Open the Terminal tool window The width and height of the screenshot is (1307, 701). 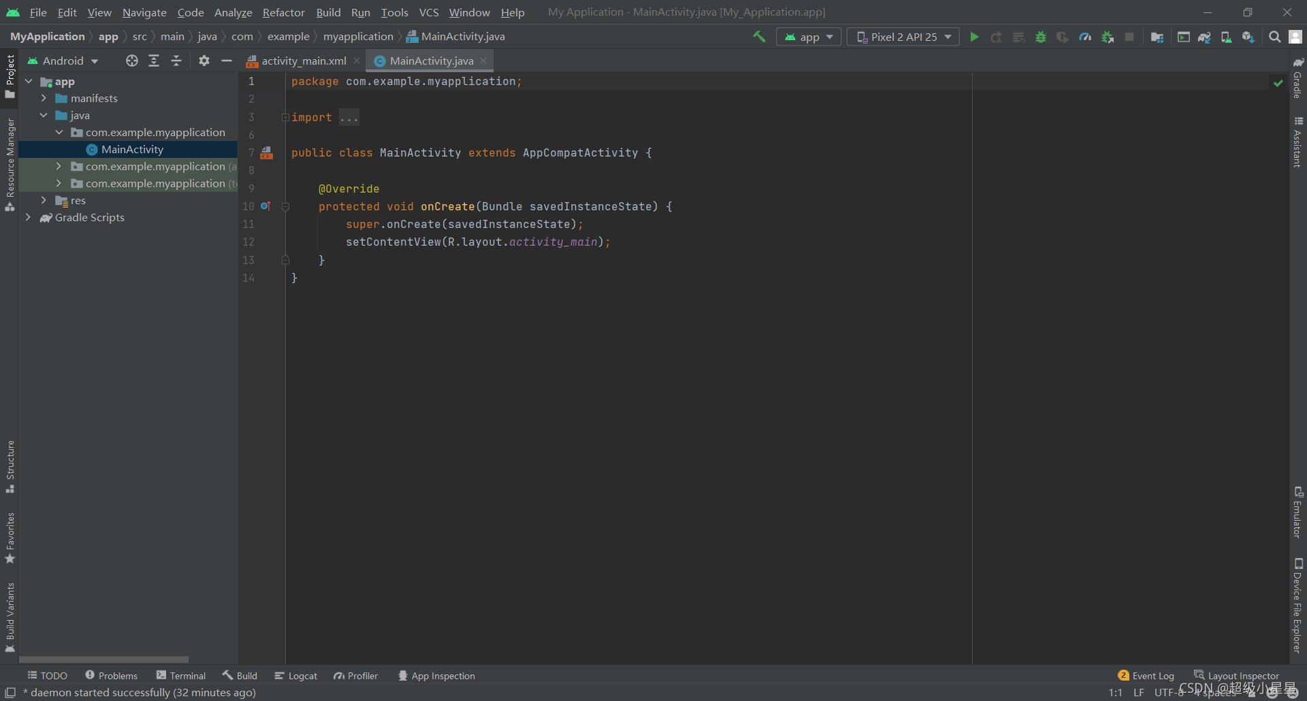click(x=181, y=676)
